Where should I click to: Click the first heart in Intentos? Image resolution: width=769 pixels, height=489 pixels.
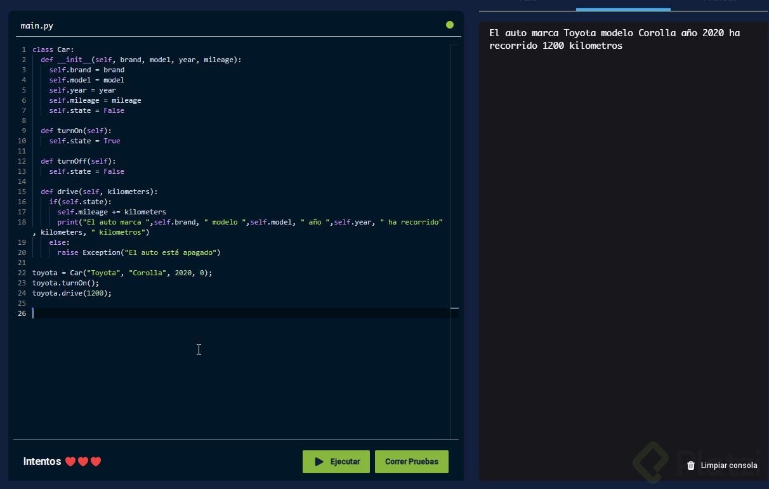pos(70,462)
